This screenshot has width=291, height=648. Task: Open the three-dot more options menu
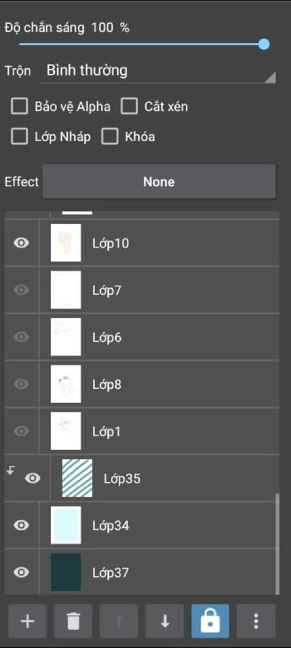(x=256, y=621)
